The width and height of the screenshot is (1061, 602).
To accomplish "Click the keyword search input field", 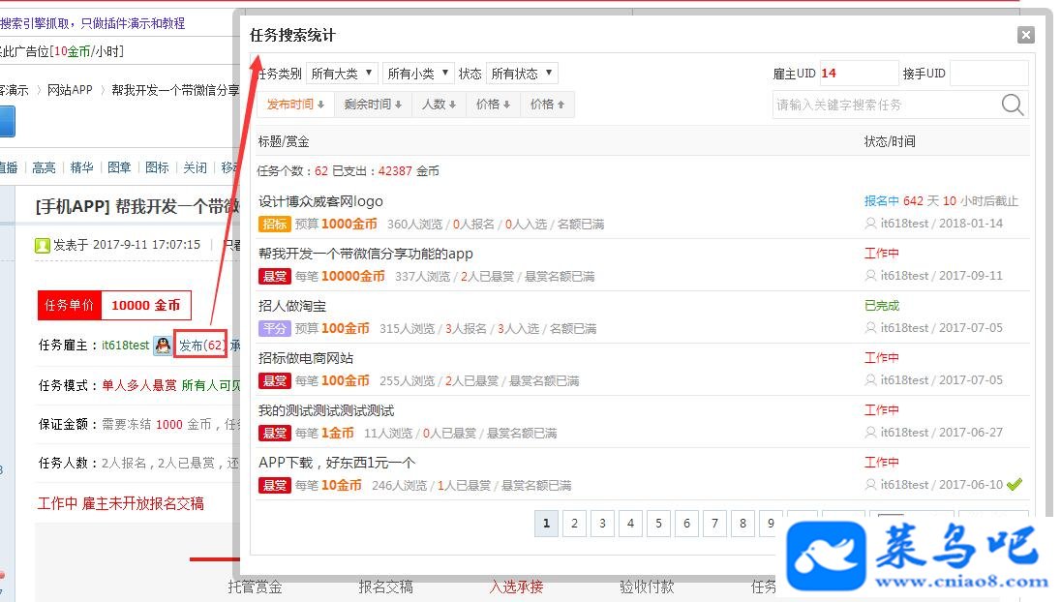I will (x=885, y=105).
